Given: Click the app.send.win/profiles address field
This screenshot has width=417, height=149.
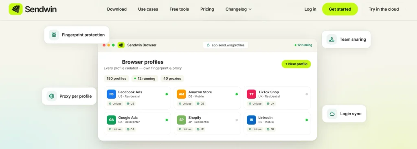Looking at the screenshot, I should pos(226,45).
